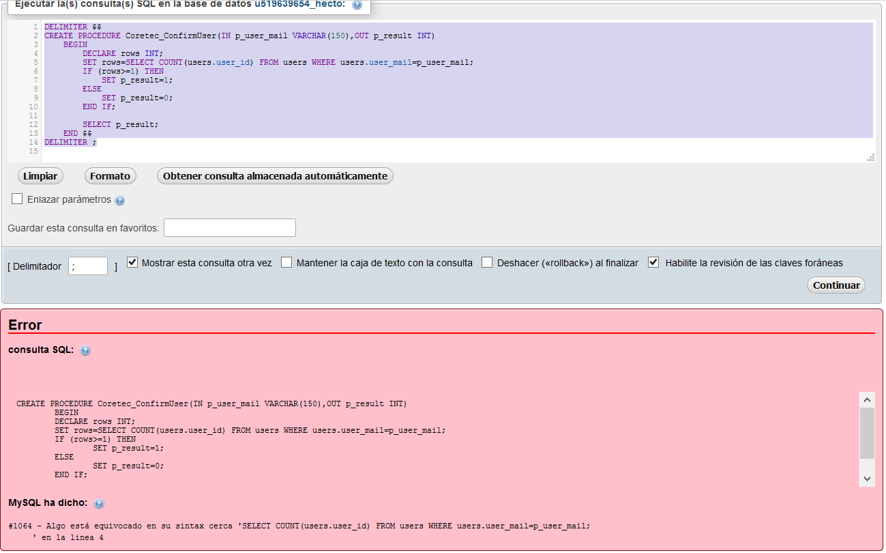Click the #1064 error message text
Viewport: 886px width, 553px height.
tap(299, 532)
